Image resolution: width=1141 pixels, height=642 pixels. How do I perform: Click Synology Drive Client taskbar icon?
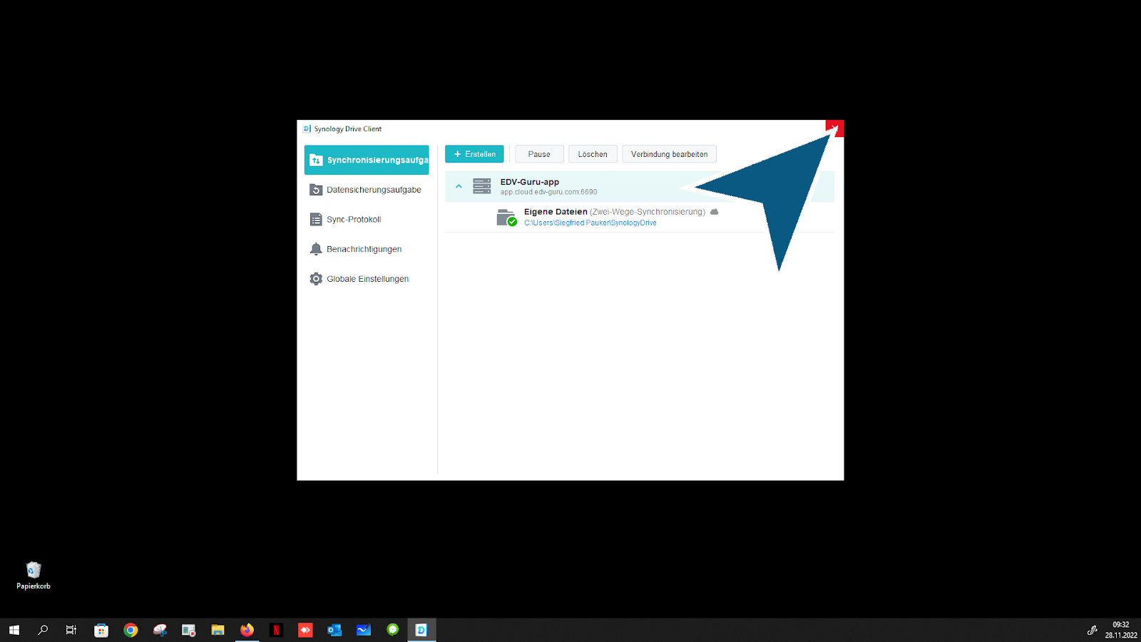pos(421,630)
